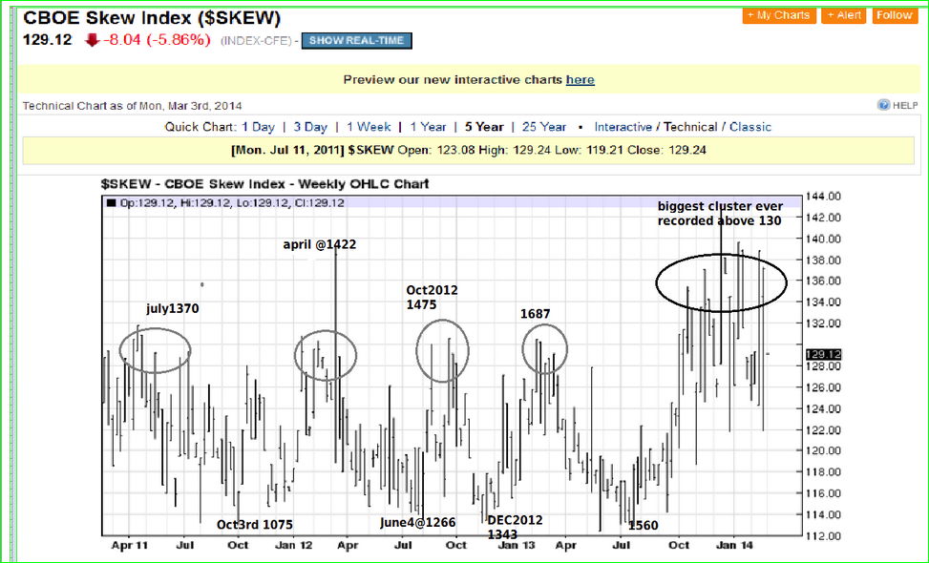This screenshot has width=929, height=563.
Task: Click the '$SKEW - CBOE Skew Index - Weekly OHLC Chart' heading
Action: pos(264,184)
